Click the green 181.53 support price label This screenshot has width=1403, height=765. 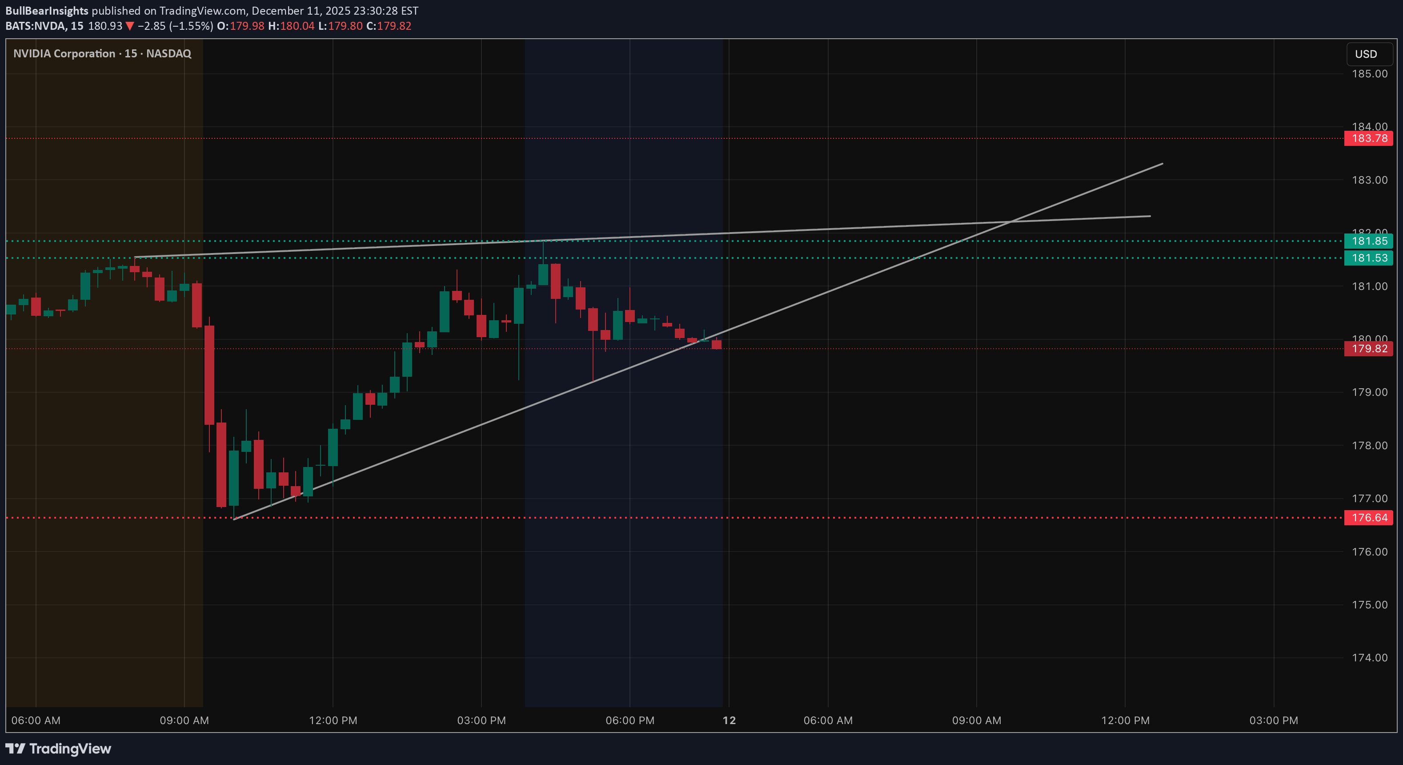coord(1369,258)
